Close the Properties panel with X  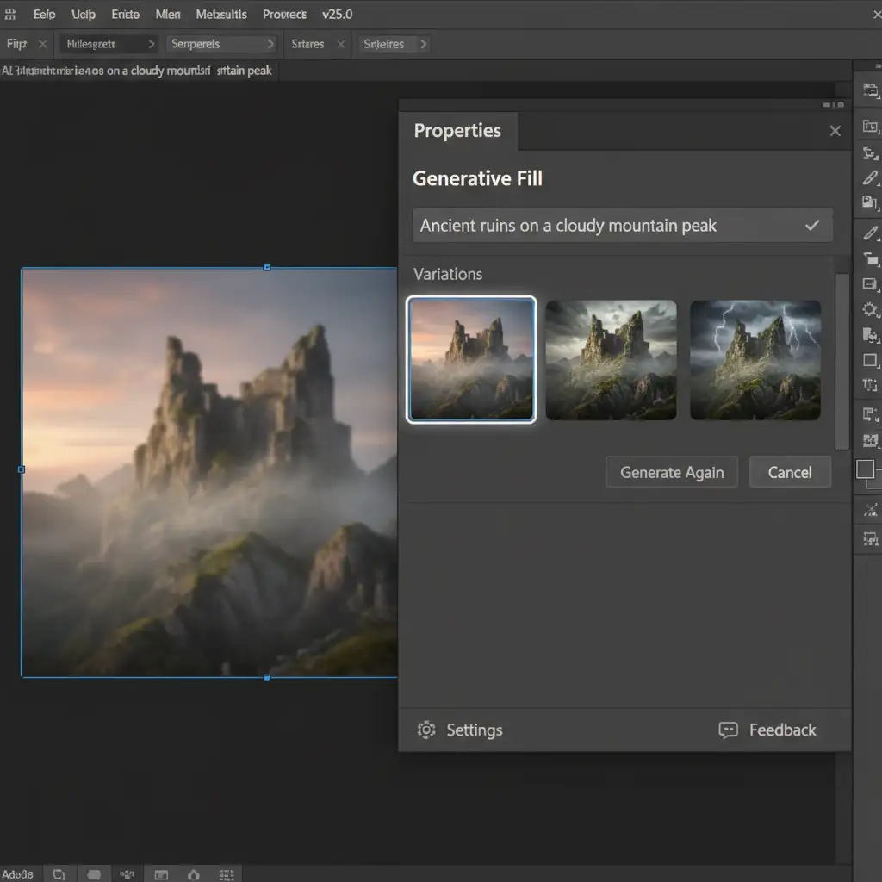pyautogui.click(x=835, y=131)
